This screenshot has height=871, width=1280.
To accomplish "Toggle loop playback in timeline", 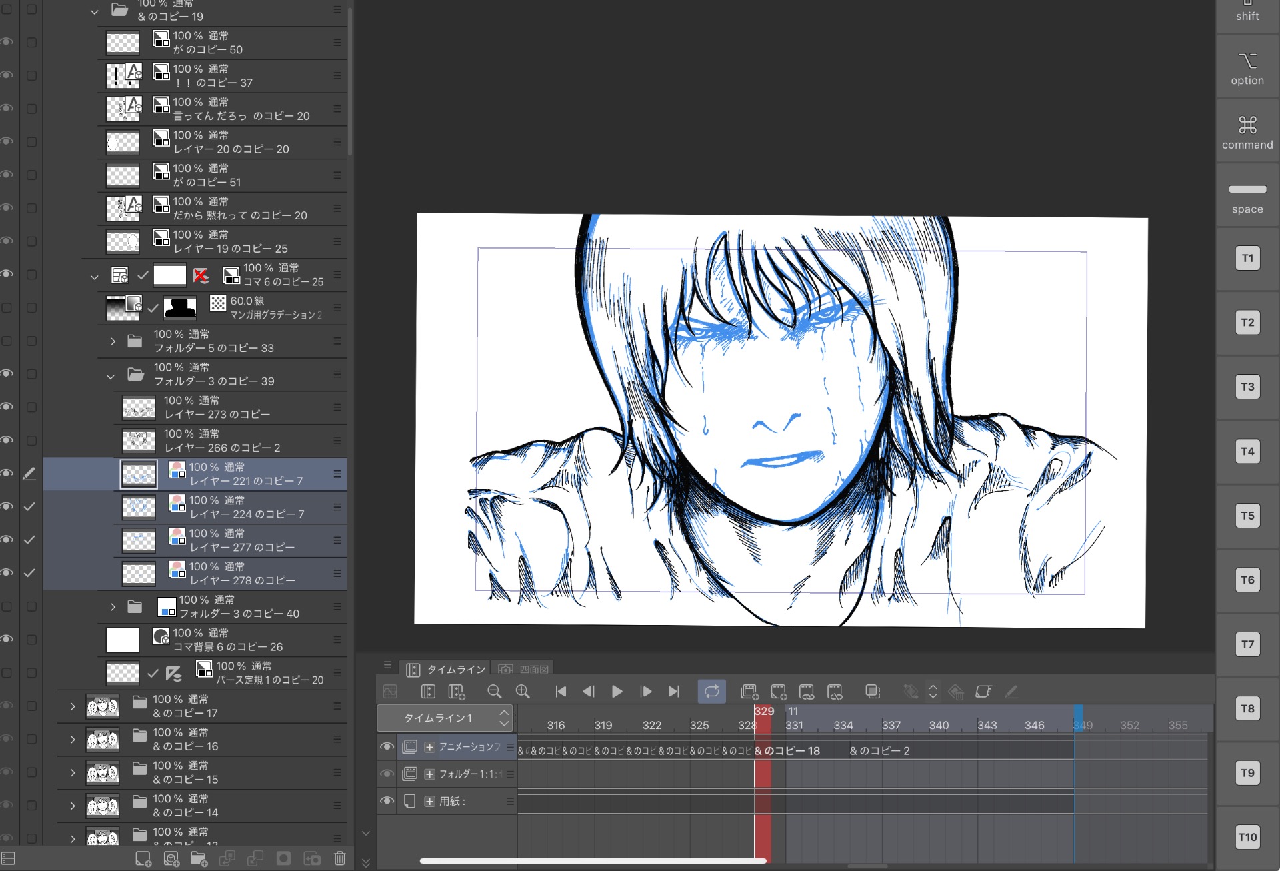I will (x=711, y=692).
